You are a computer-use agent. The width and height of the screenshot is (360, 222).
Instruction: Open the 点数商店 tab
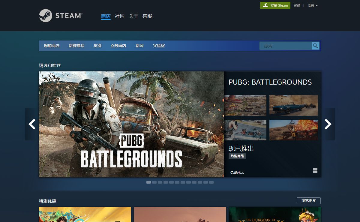(x=118, y=46)
